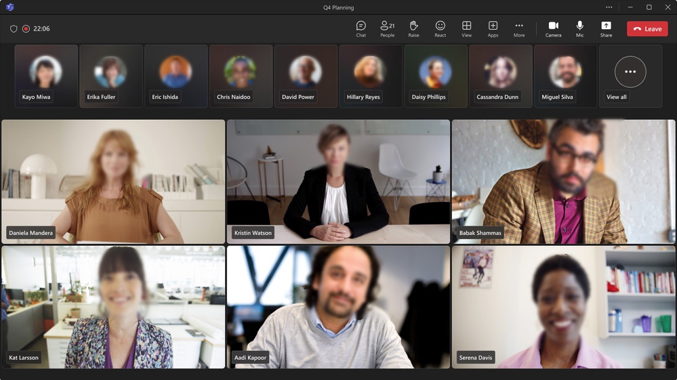The image size is (677, 380).
Task: Open the Apps panel
Action: [x=493, y=29]
